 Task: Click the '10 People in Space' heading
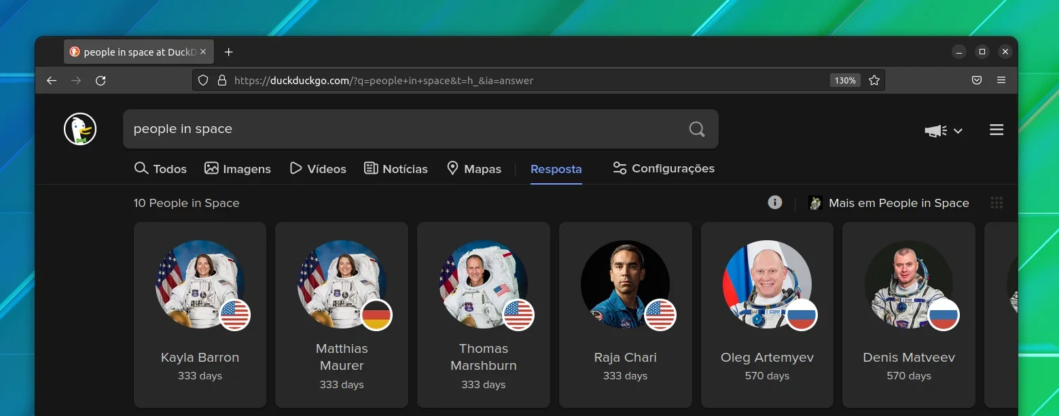(x=186, y=203)
